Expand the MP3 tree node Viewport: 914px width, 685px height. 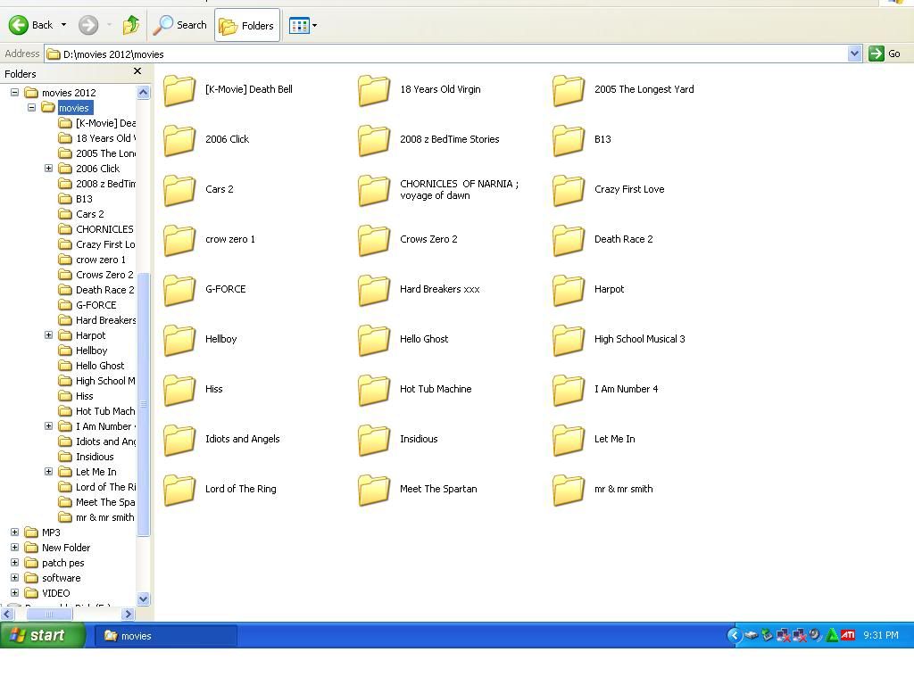click(x=14, y=532)
